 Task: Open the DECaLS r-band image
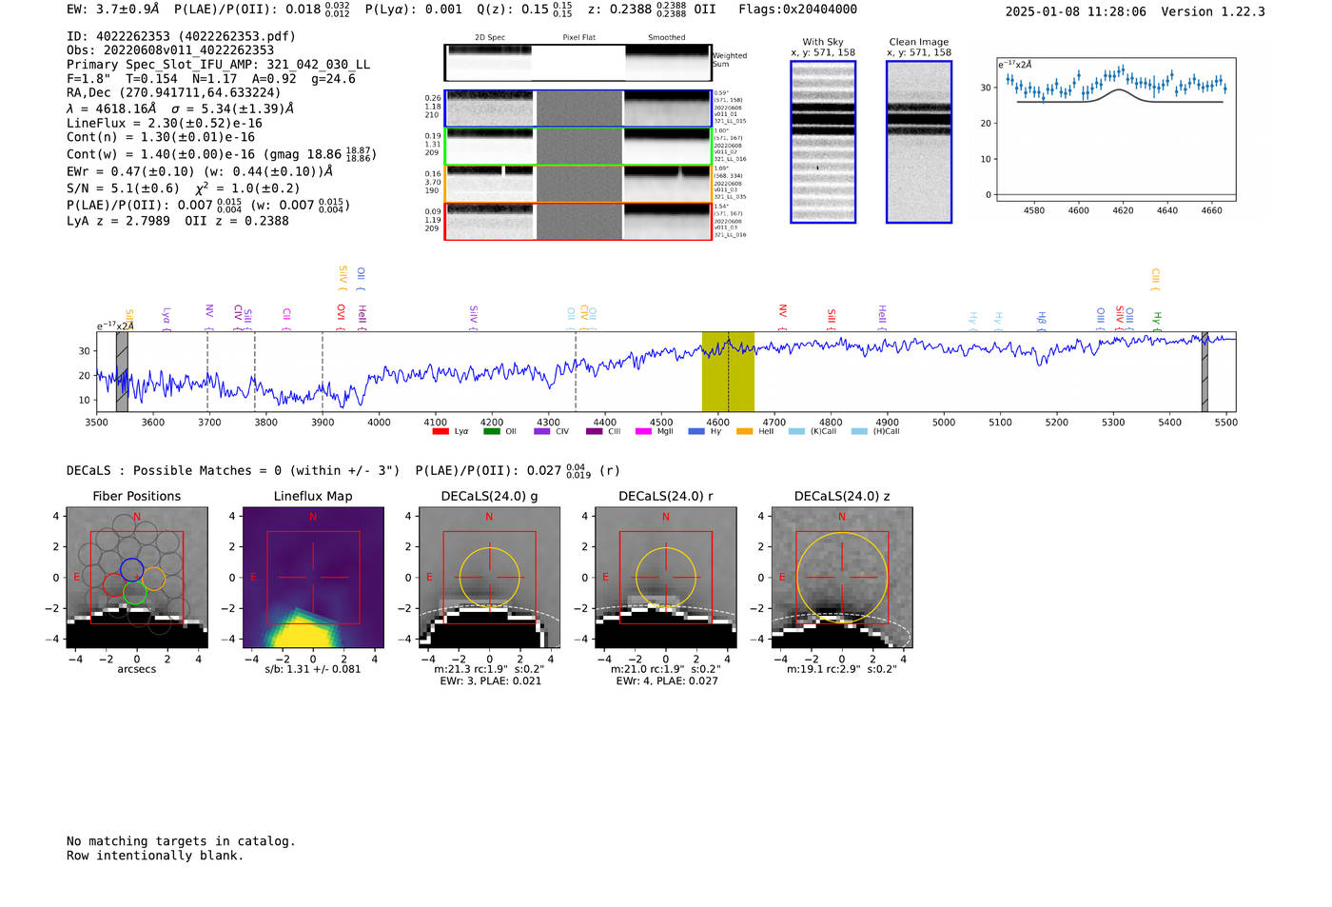pos(665,578)
